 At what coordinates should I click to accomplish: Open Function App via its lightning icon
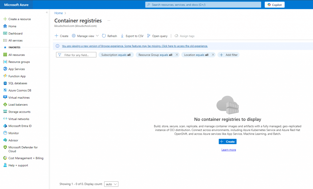5,76
